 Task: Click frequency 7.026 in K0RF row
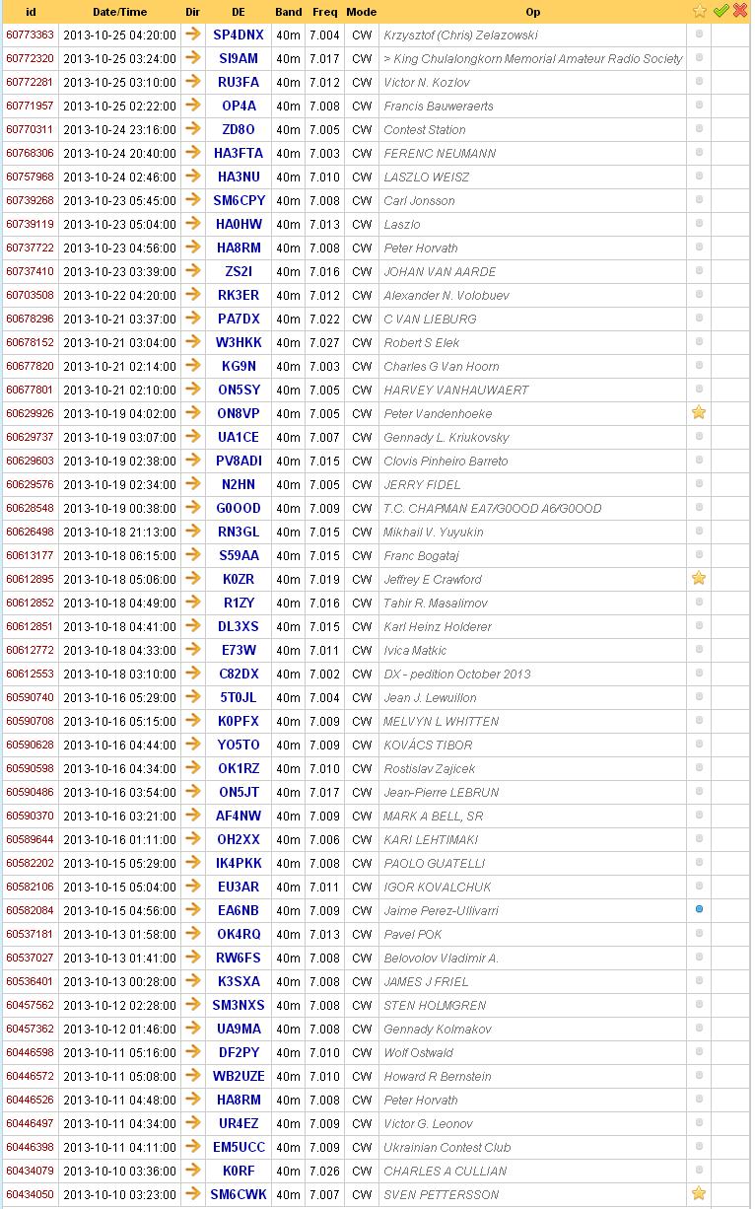click(324, 1171)
